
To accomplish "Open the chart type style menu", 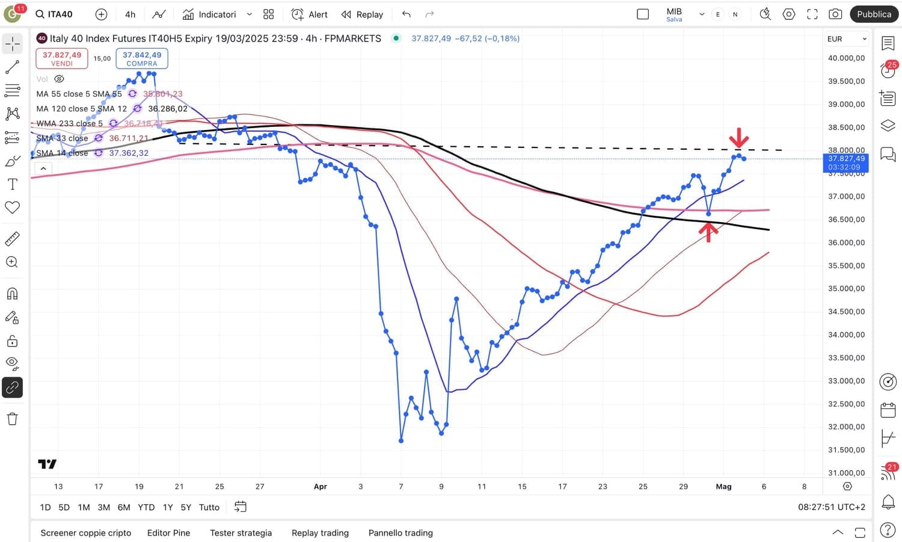I will pos(159,14).
